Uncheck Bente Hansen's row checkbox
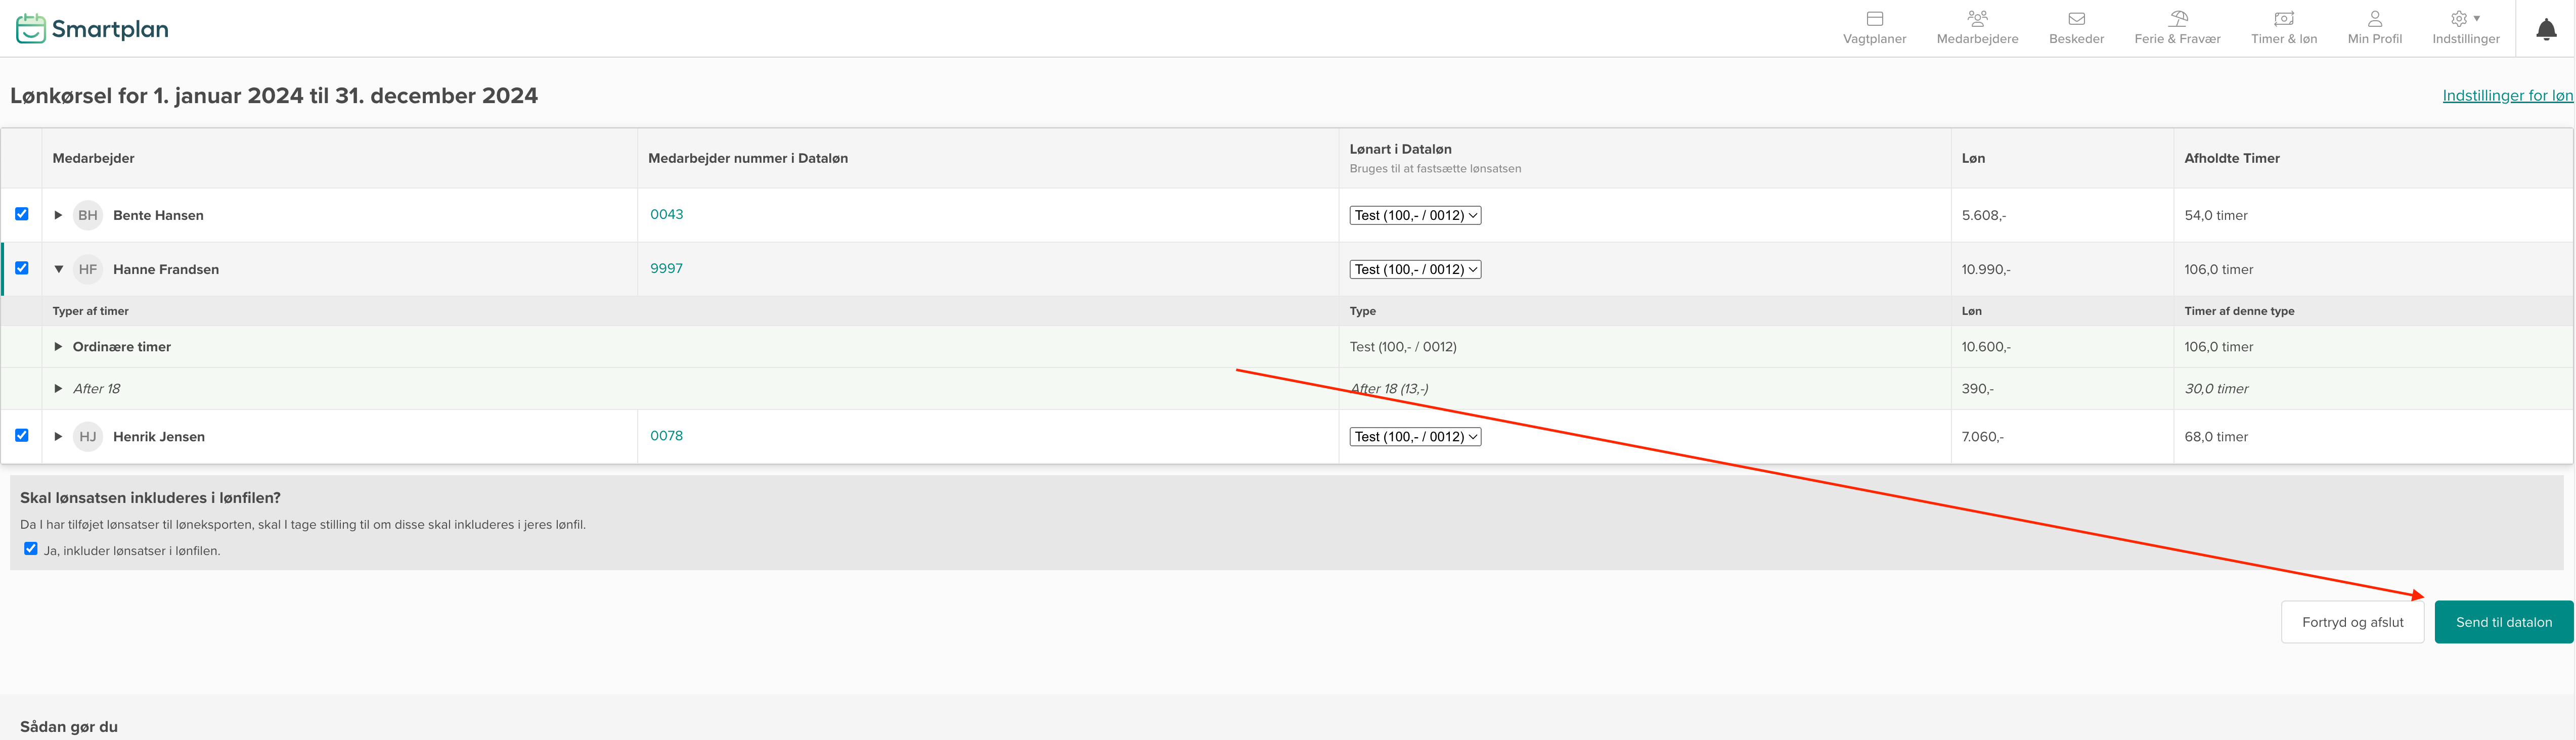Screen dimensions: 2576x740 22,214
